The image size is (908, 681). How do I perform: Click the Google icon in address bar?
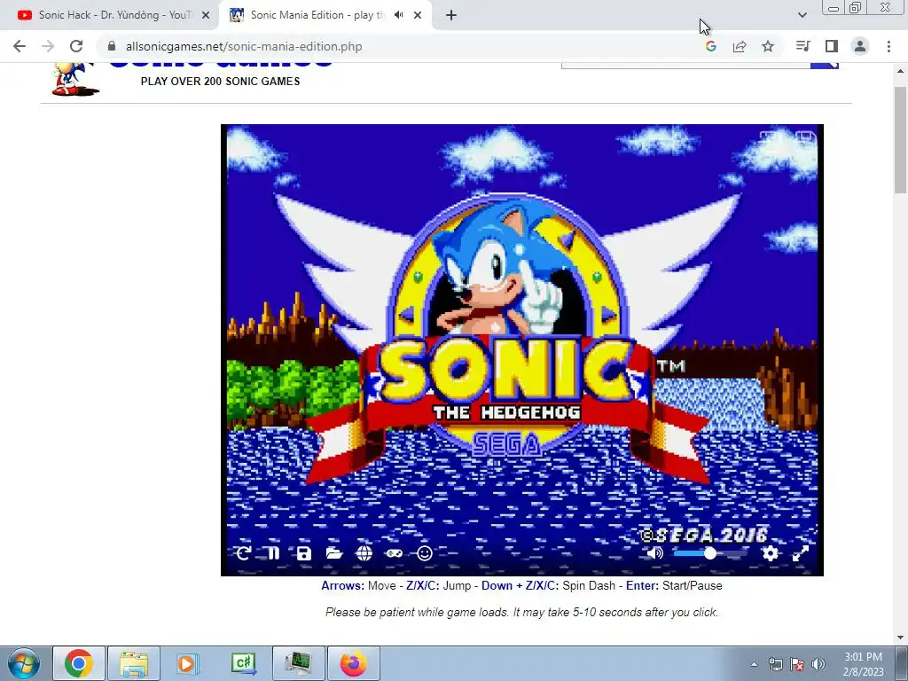(711, 46)
